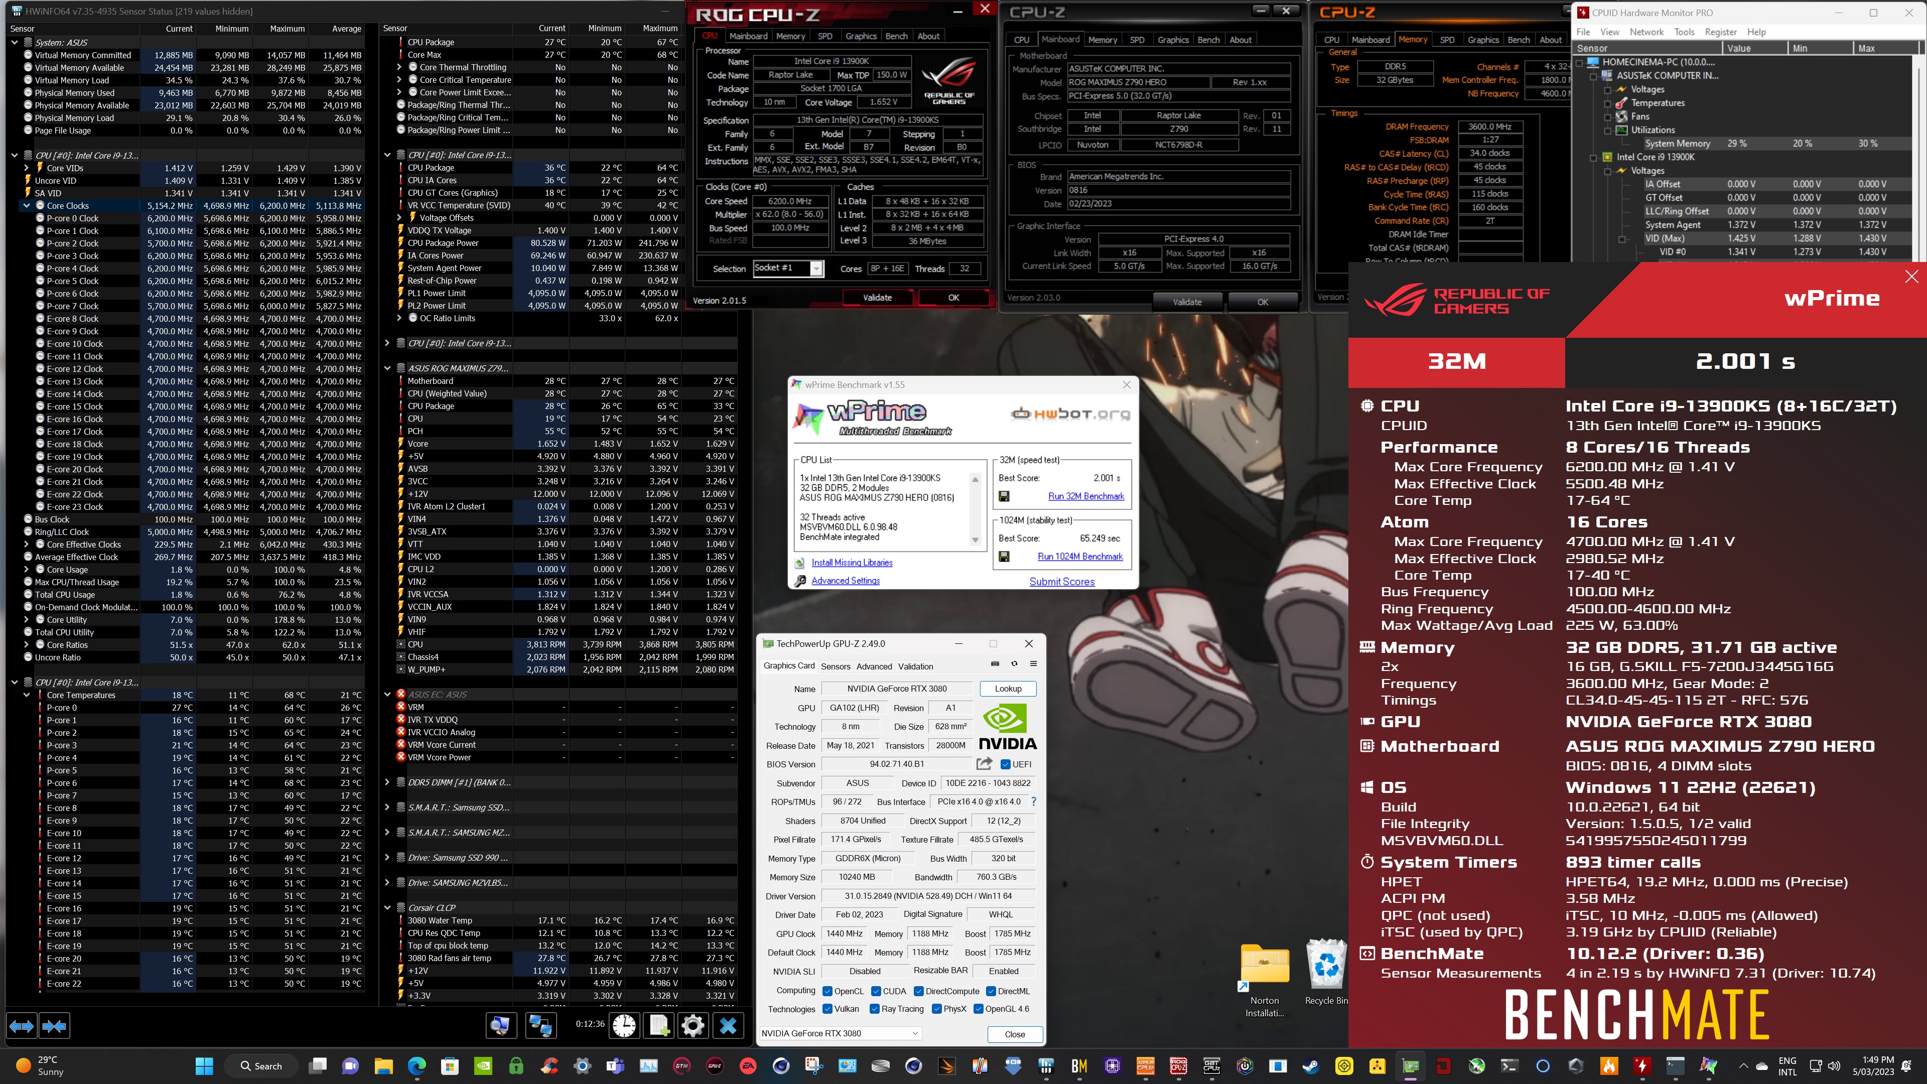
Task: Expand DDR5 DIMM [#1] group in HWiNFO
Action: [x=387, y=782]
